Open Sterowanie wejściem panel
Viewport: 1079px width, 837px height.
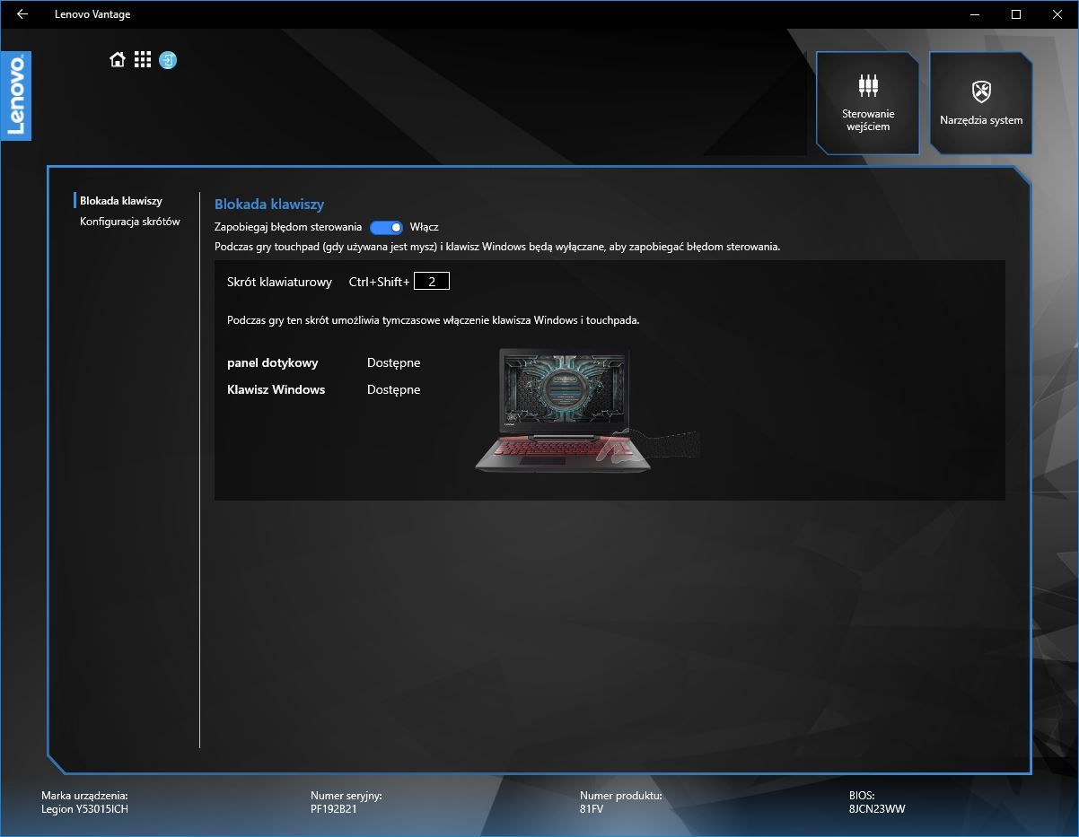pos(867,102)
